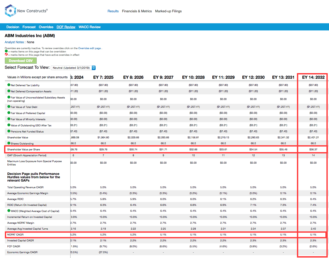329x258 pixels.
Task: Click the (2.6%) FCF CAGR value
Action: pos(313,246)
